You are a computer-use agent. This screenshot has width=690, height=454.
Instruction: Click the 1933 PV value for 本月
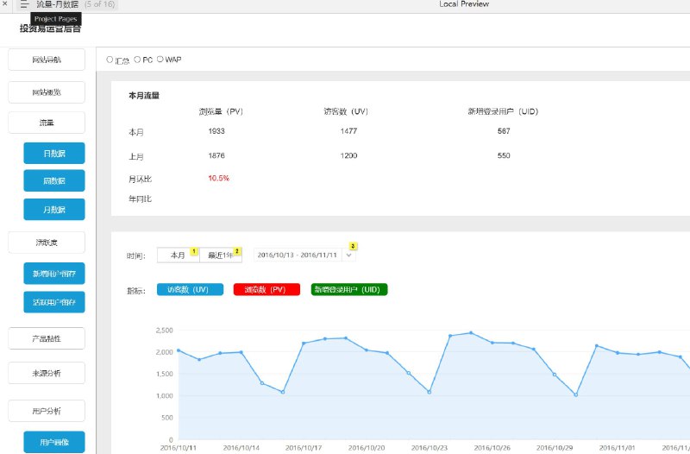click(216, 131)
